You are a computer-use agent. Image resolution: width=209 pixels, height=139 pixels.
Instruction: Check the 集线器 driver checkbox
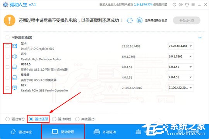tap(7, 77)
